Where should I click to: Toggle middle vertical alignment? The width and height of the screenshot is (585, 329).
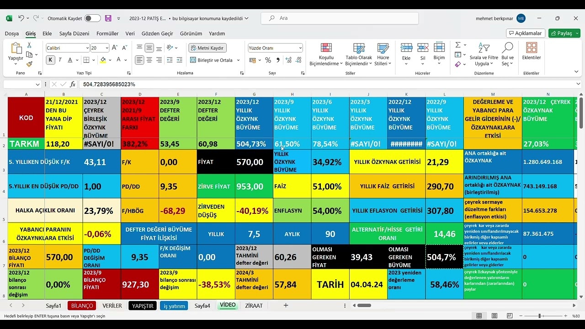(x=149, y=48)
